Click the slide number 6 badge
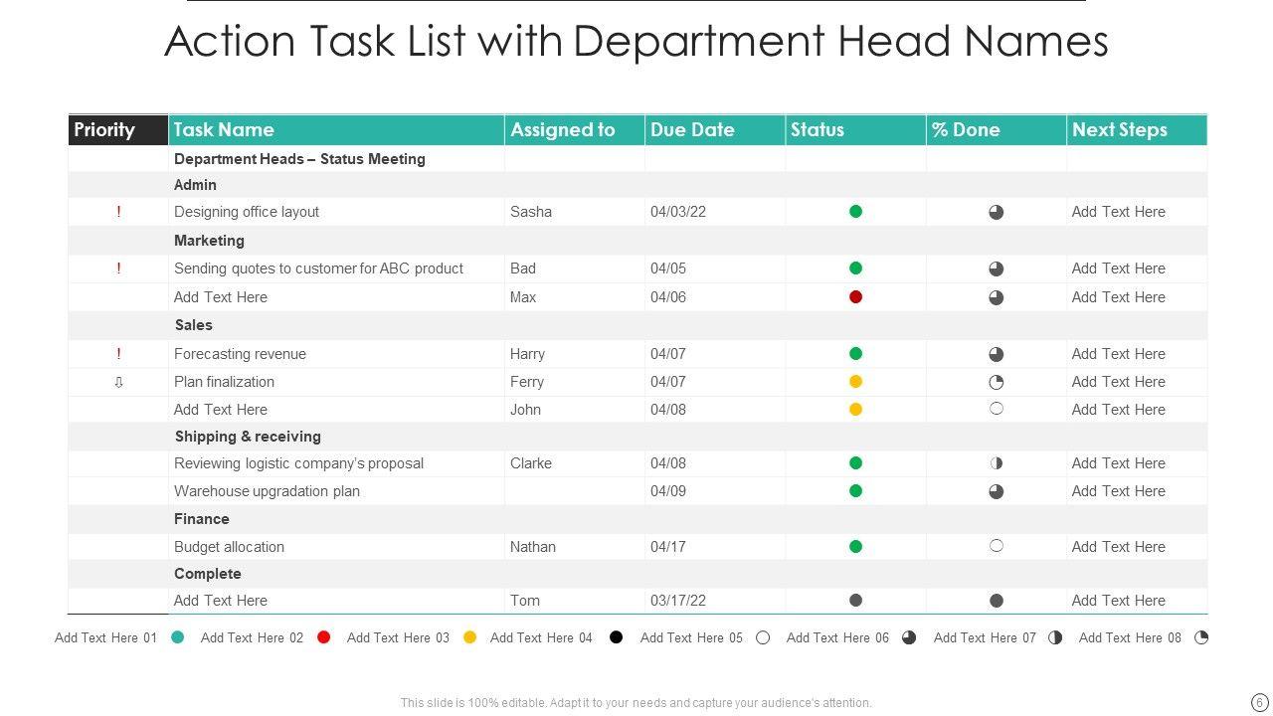 point(1259,702)
